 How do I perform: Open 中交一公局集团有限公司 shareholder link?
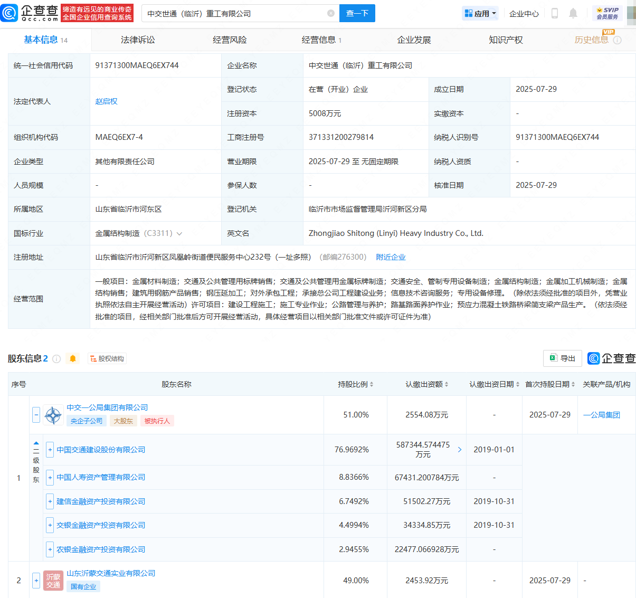[107, 407]
